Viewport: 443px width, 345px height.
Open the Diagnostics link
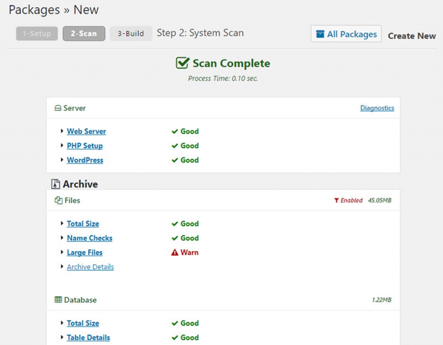click(377, 108)
